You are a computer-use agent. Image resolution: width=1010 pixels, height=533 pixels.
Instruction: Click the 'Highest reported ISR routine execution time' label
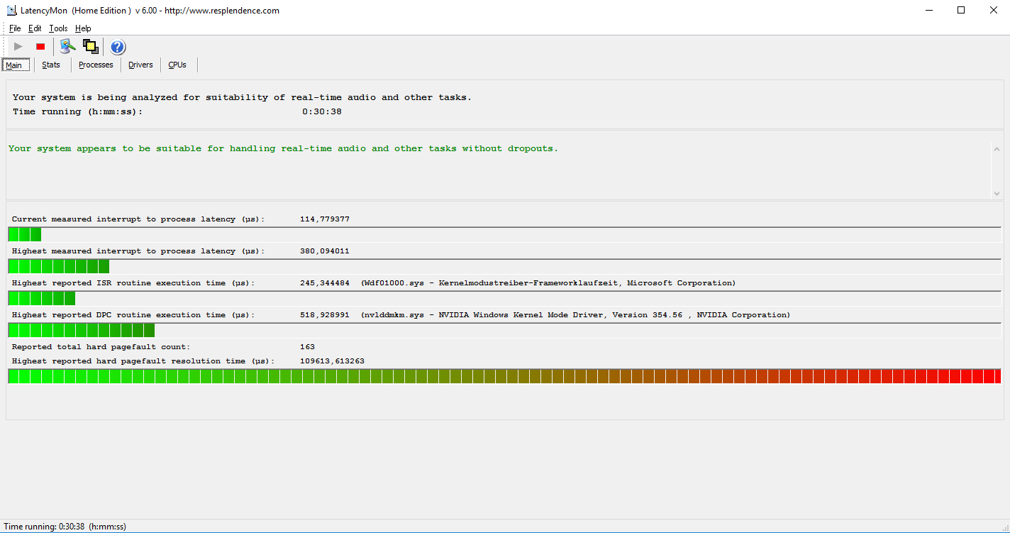click(x=133, y=283)
